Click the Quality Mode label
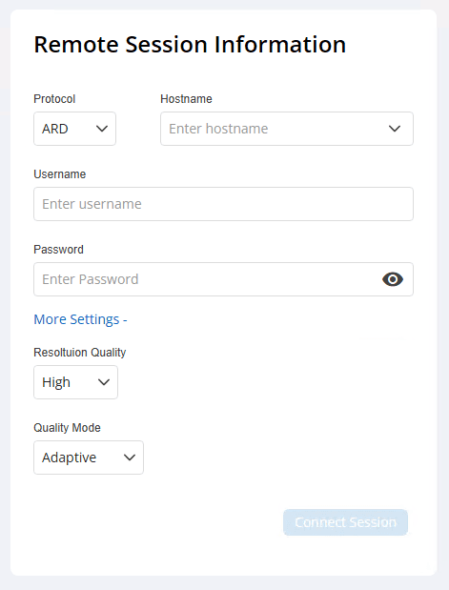Viewport: 449px width, 590px height. [x=67, y=428]
